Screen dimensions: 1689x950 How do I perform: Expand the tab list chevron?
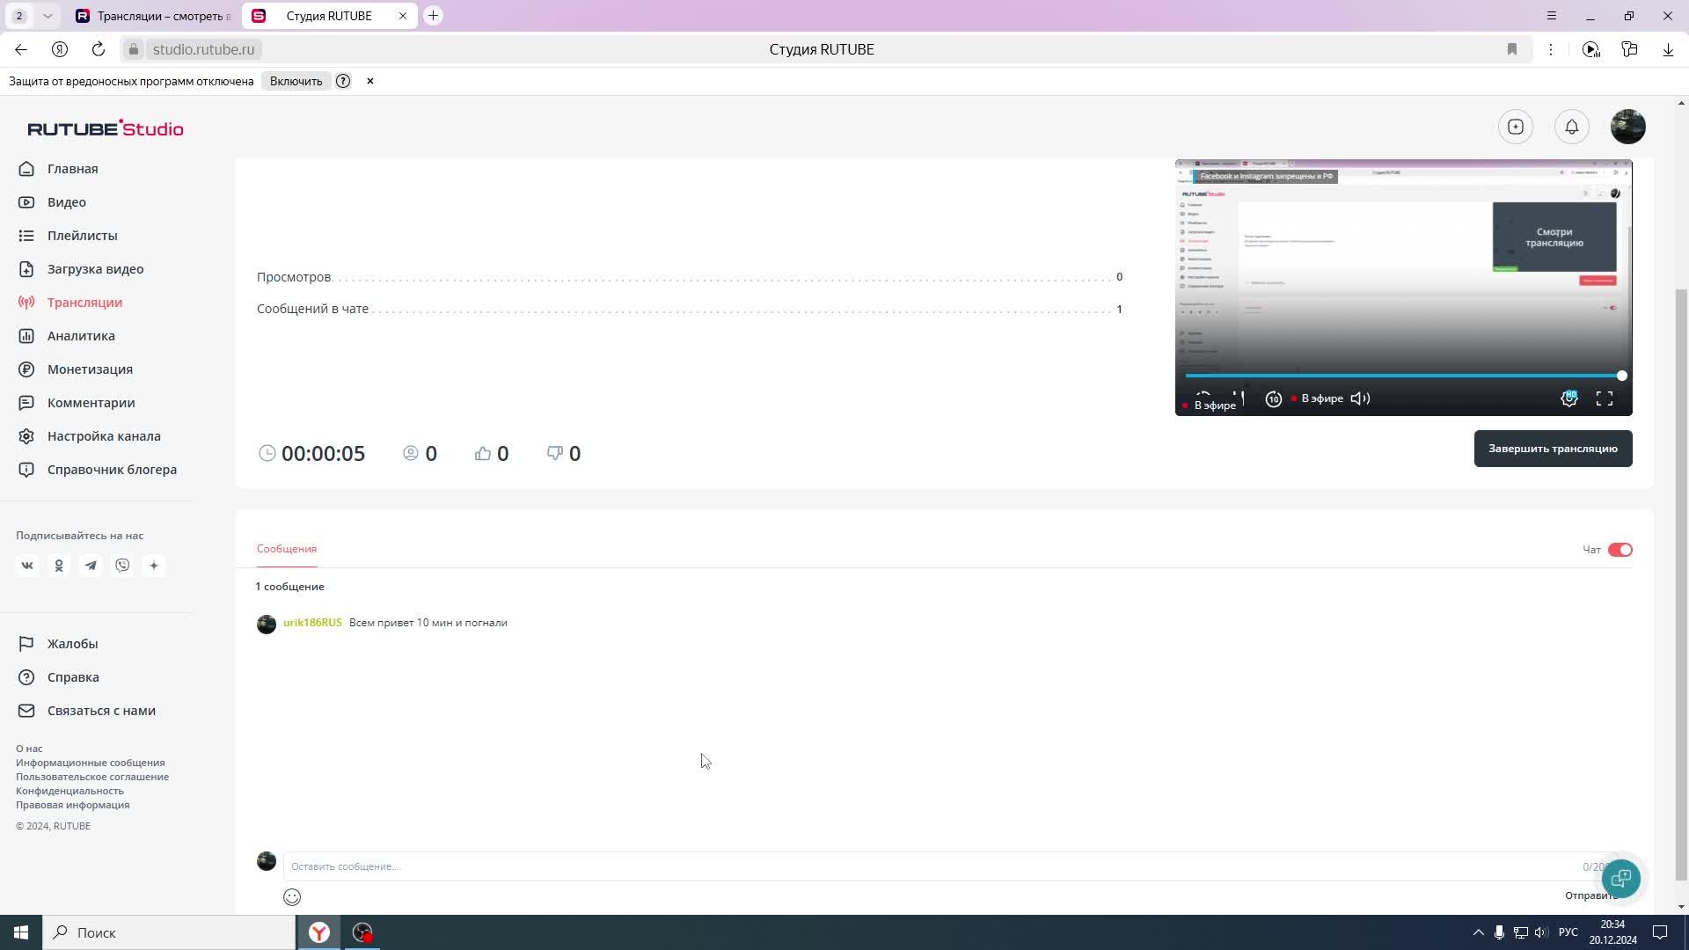48,16
